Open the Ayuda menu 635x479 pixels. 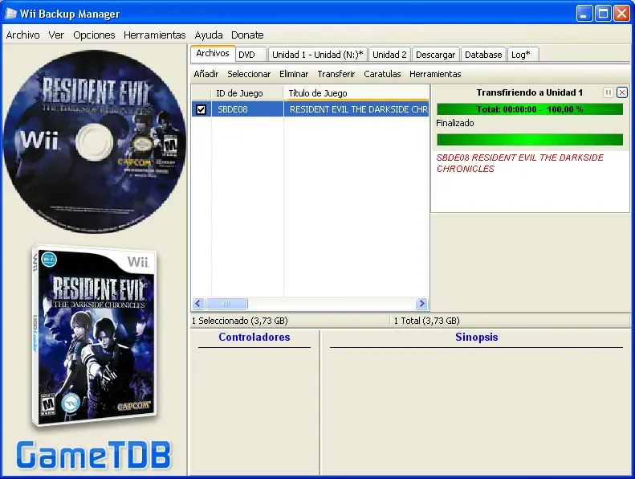click(209, 35)
